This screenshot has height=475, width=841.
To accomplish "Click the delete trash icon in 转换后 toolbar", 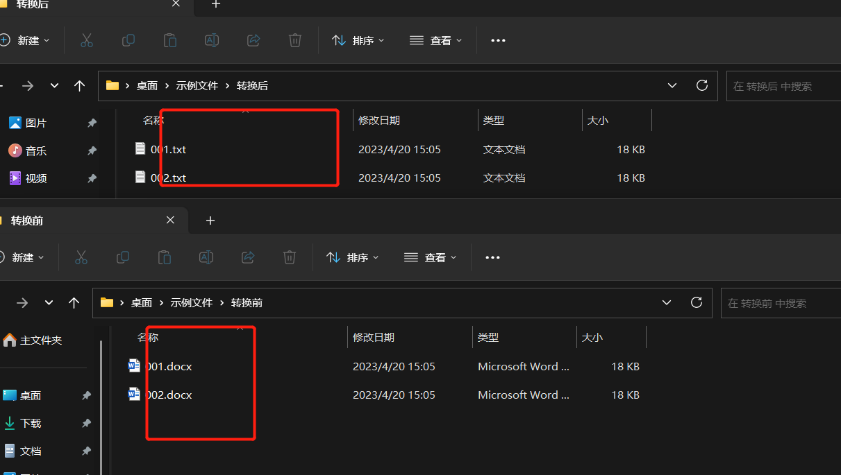I will 295,40.
